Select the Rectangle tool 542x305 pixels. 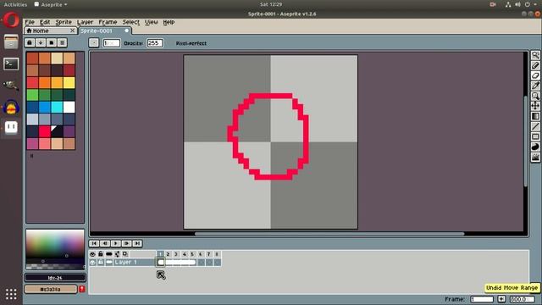535,136
